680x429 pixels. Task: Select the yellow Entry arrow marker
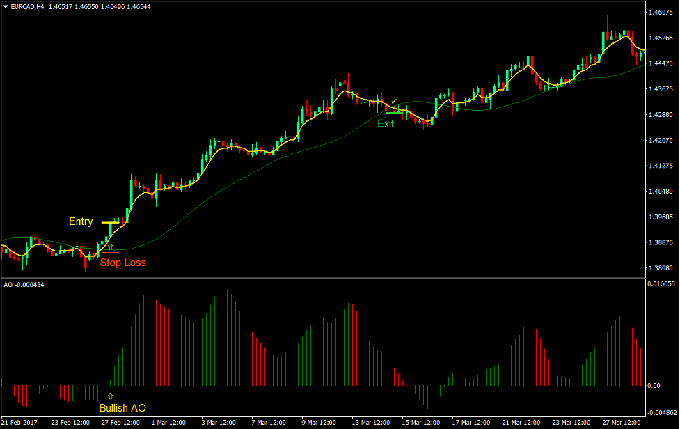pos(110,245)
